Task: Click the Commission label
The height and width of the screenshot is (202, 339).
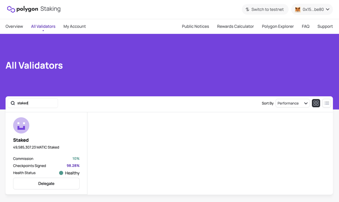Action: 23,159
